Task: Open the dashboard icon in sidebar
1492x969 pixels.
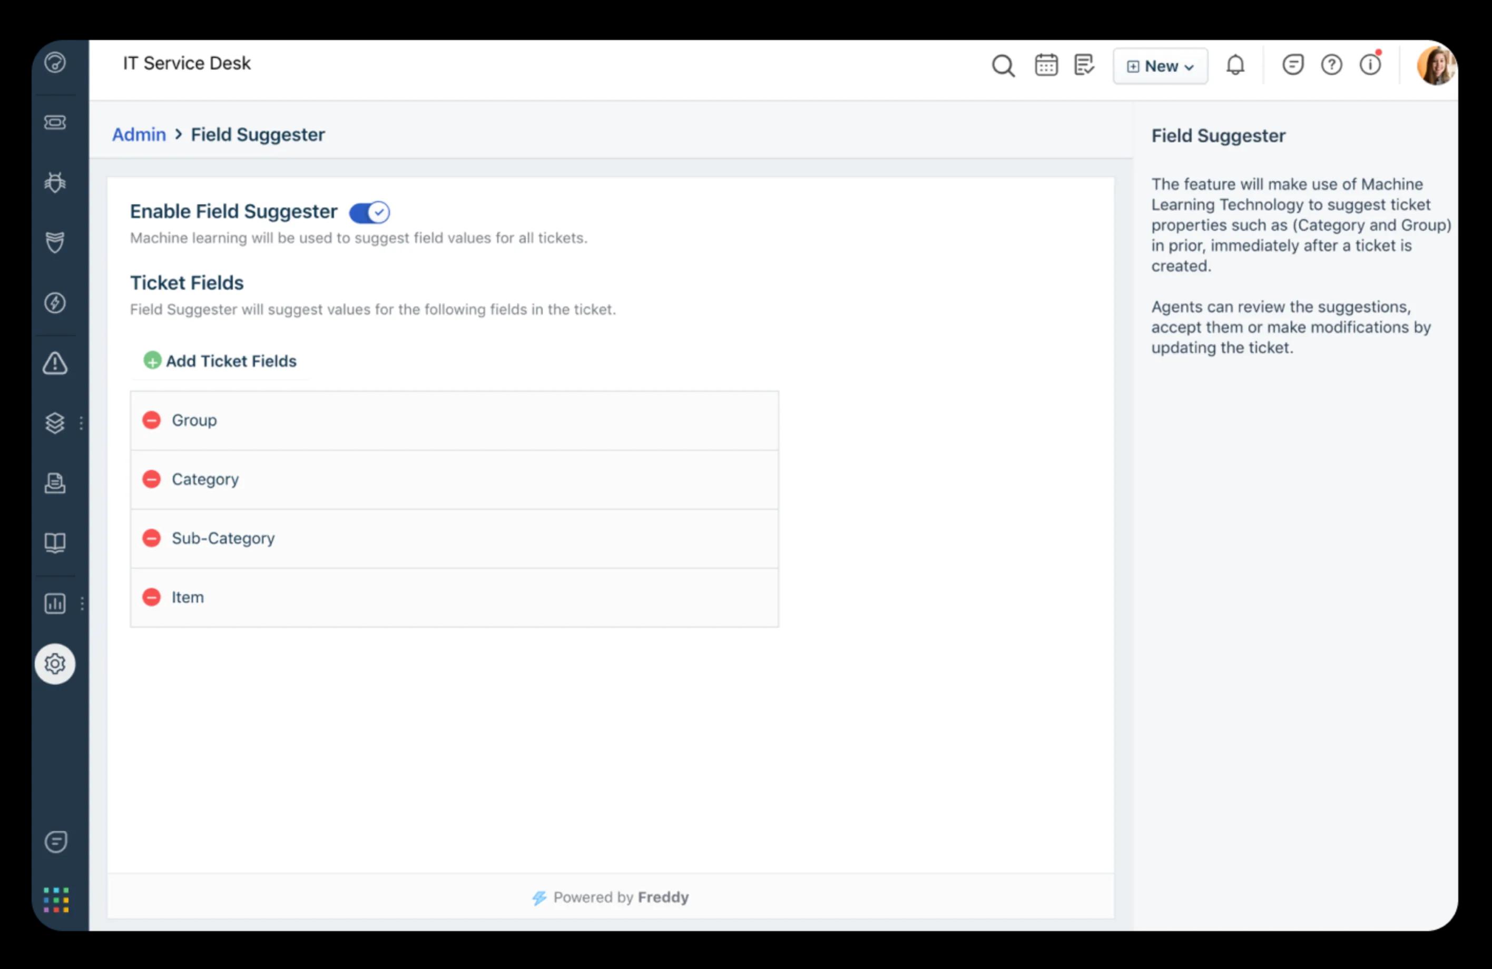Action: pyautogui.click(x=55, y=63)
